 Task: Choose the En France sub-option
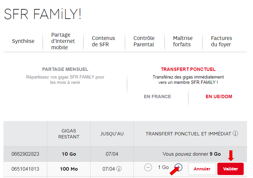(x=157, y=96)
